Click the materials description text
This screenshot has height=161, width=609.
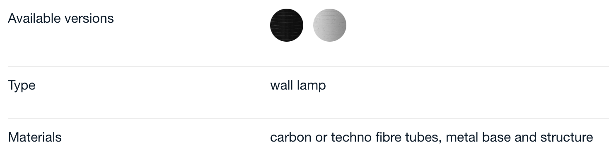tap(431, 137)
